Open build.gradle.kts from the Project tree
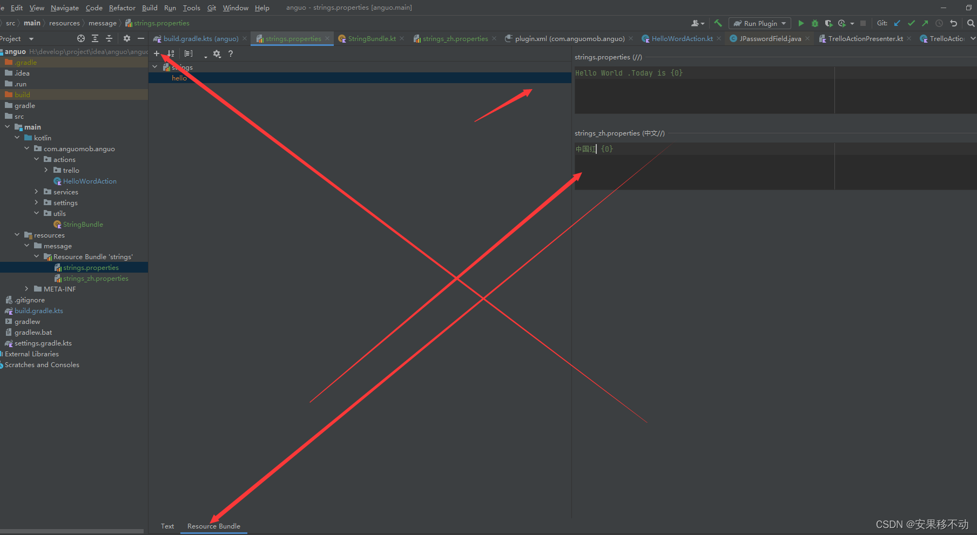This screenshot has width=977, height=535. click(37, 310)
